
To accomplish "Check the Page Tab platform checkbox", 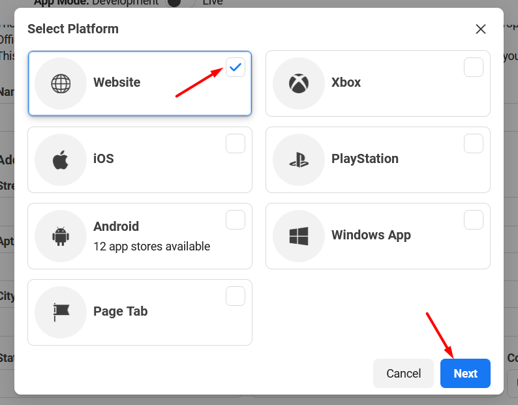I will [236, 296].
